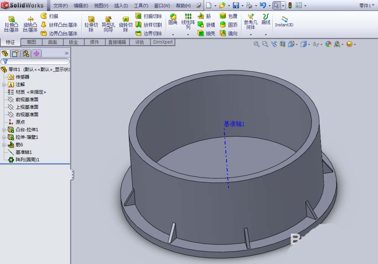Expand the Fillet dropdown arrow
This screenshot has height=264, width=378.
coord(173,34)
